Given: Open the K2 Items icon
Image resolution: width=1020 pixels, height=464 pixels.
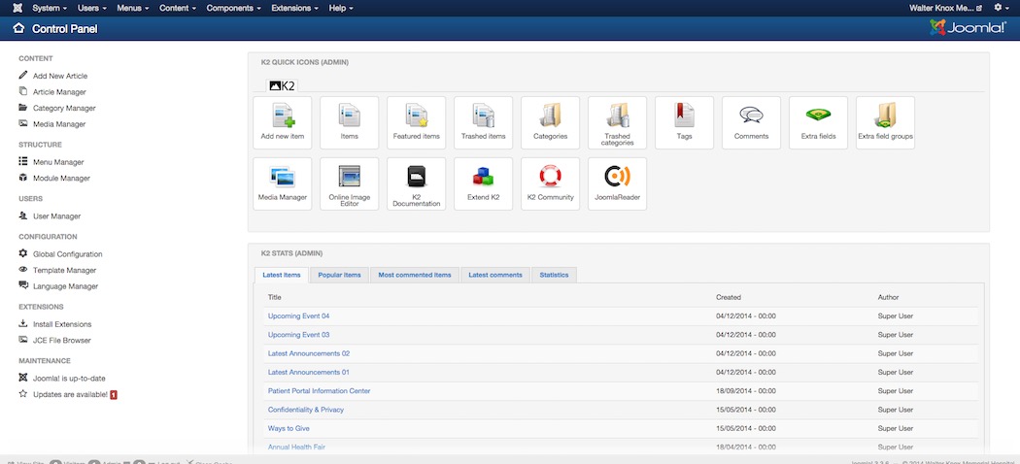Looking at the screenshot, I should tap(350, 123).
